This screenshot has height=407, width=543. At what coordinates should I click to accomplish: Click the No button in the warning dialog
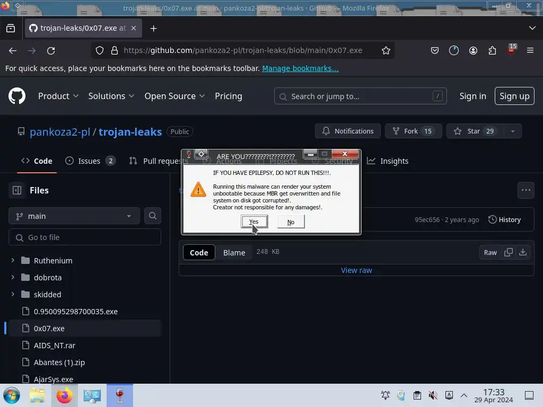291,222
